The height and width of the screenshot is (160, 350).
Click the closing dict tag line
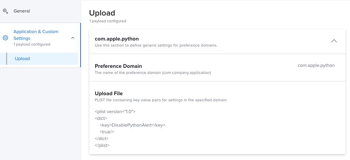tap(102, 138)
